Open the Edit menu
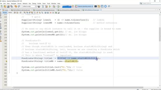 tap(5, 3)
